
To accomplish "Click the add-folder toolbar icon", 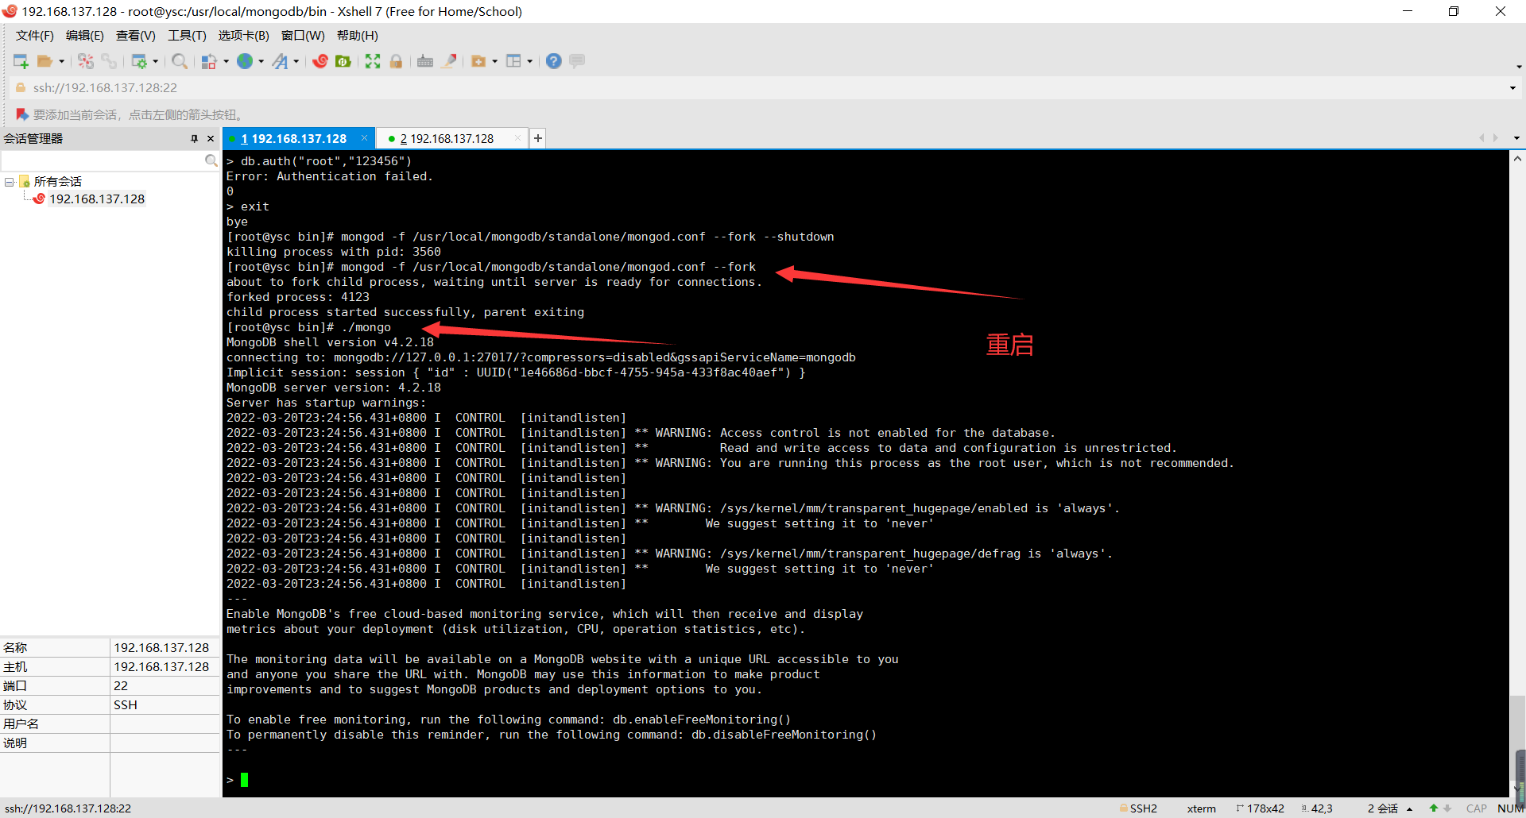I will point(478,61).
